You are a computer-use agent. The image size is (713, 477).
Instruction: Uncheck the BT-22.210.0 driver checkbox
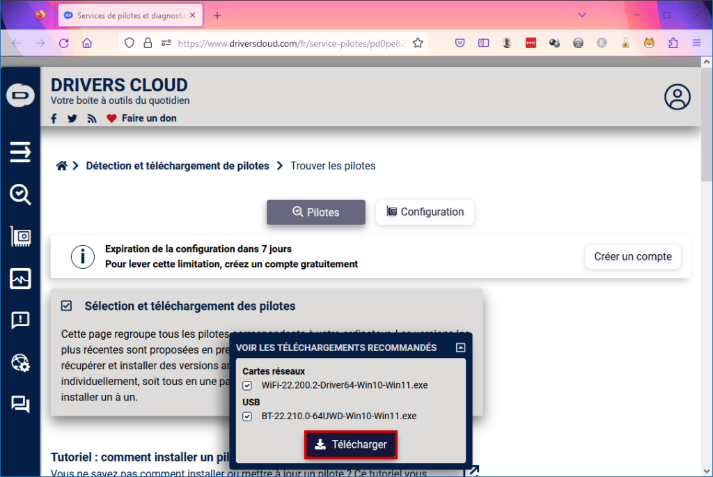(247, 416)
